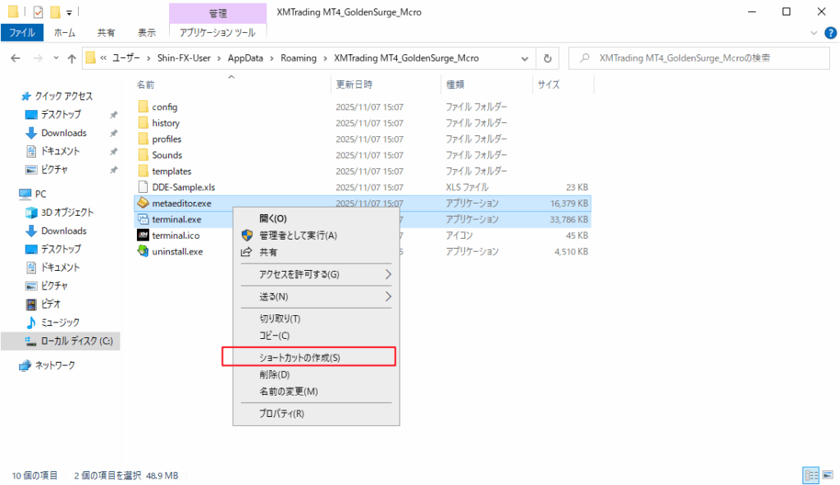This screenshot has width=840, height=485.
Task: Select プロパティ(R) from the context menu
Action: (x=281, y=414)
